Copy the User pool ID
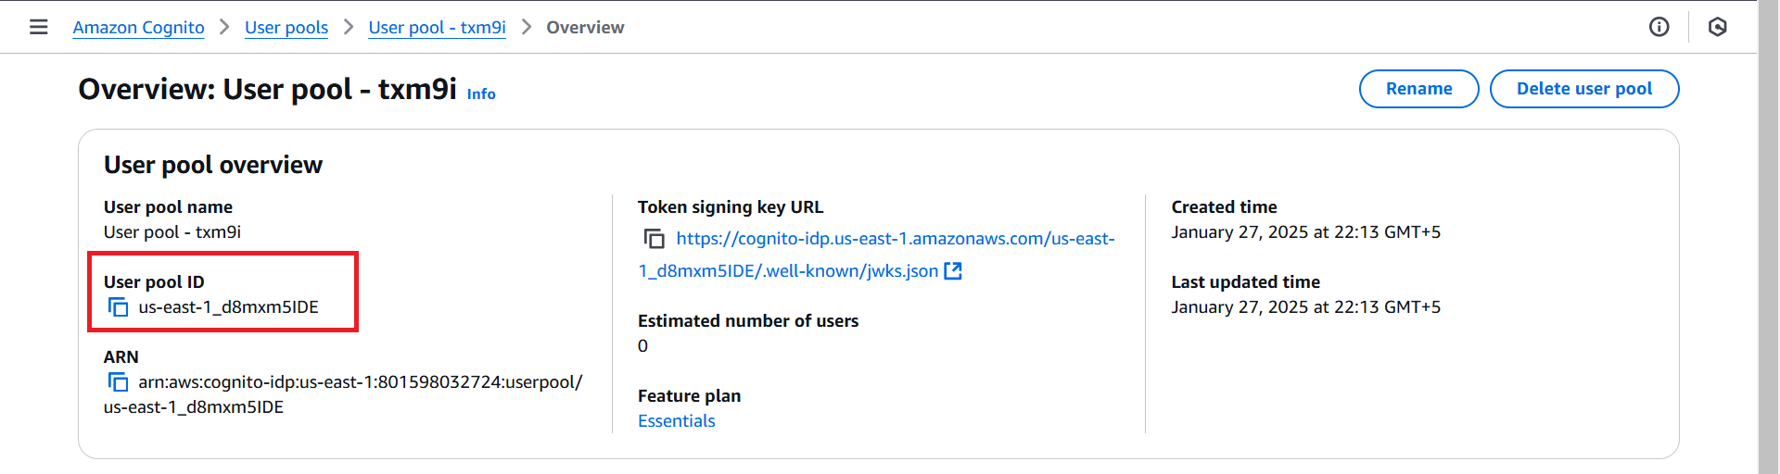1780x474 pixels. 118,307
